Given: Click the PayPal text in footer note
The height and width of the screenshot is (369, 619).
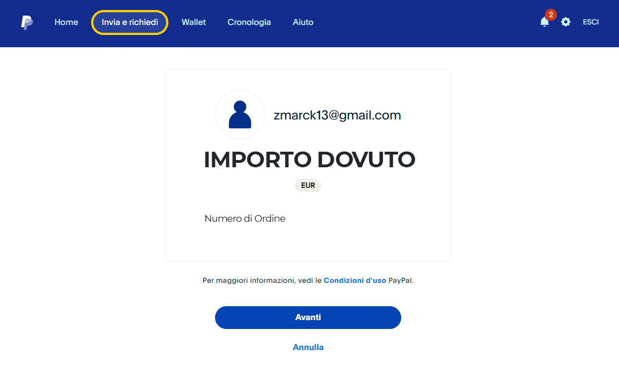Looking at the screenshot, I should 400,280.
